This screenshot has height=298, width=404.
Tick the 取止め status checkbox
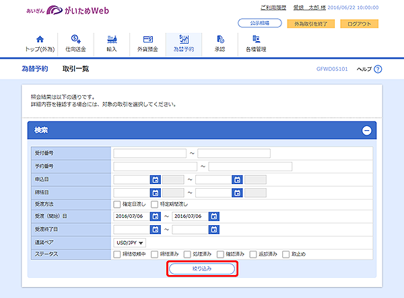click(286, 254)
